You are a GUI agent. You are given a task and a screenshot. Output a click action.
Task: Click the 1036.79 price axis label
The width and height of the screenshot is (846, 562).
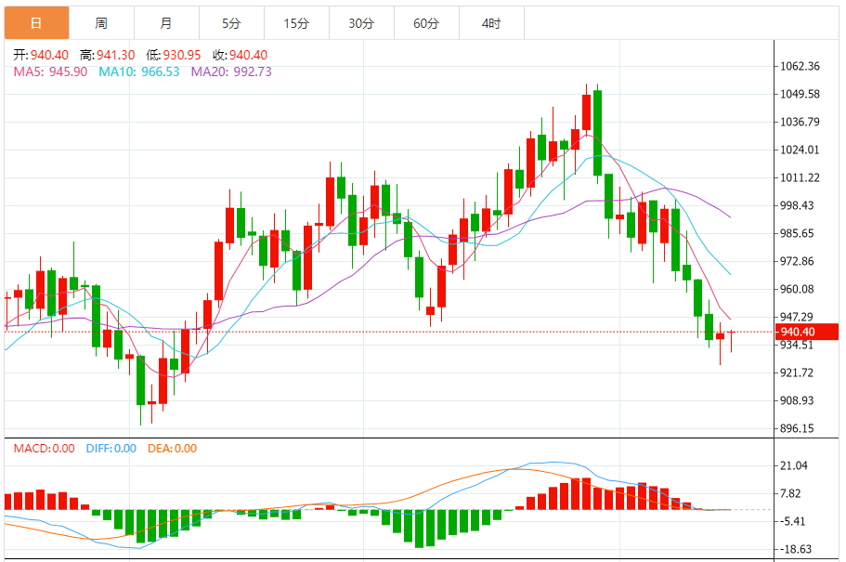(x=800, y=122)
